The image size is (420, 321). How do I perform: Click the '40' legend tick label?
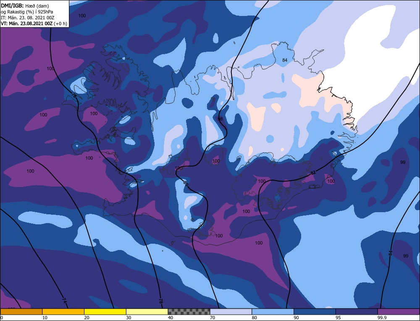171,318
